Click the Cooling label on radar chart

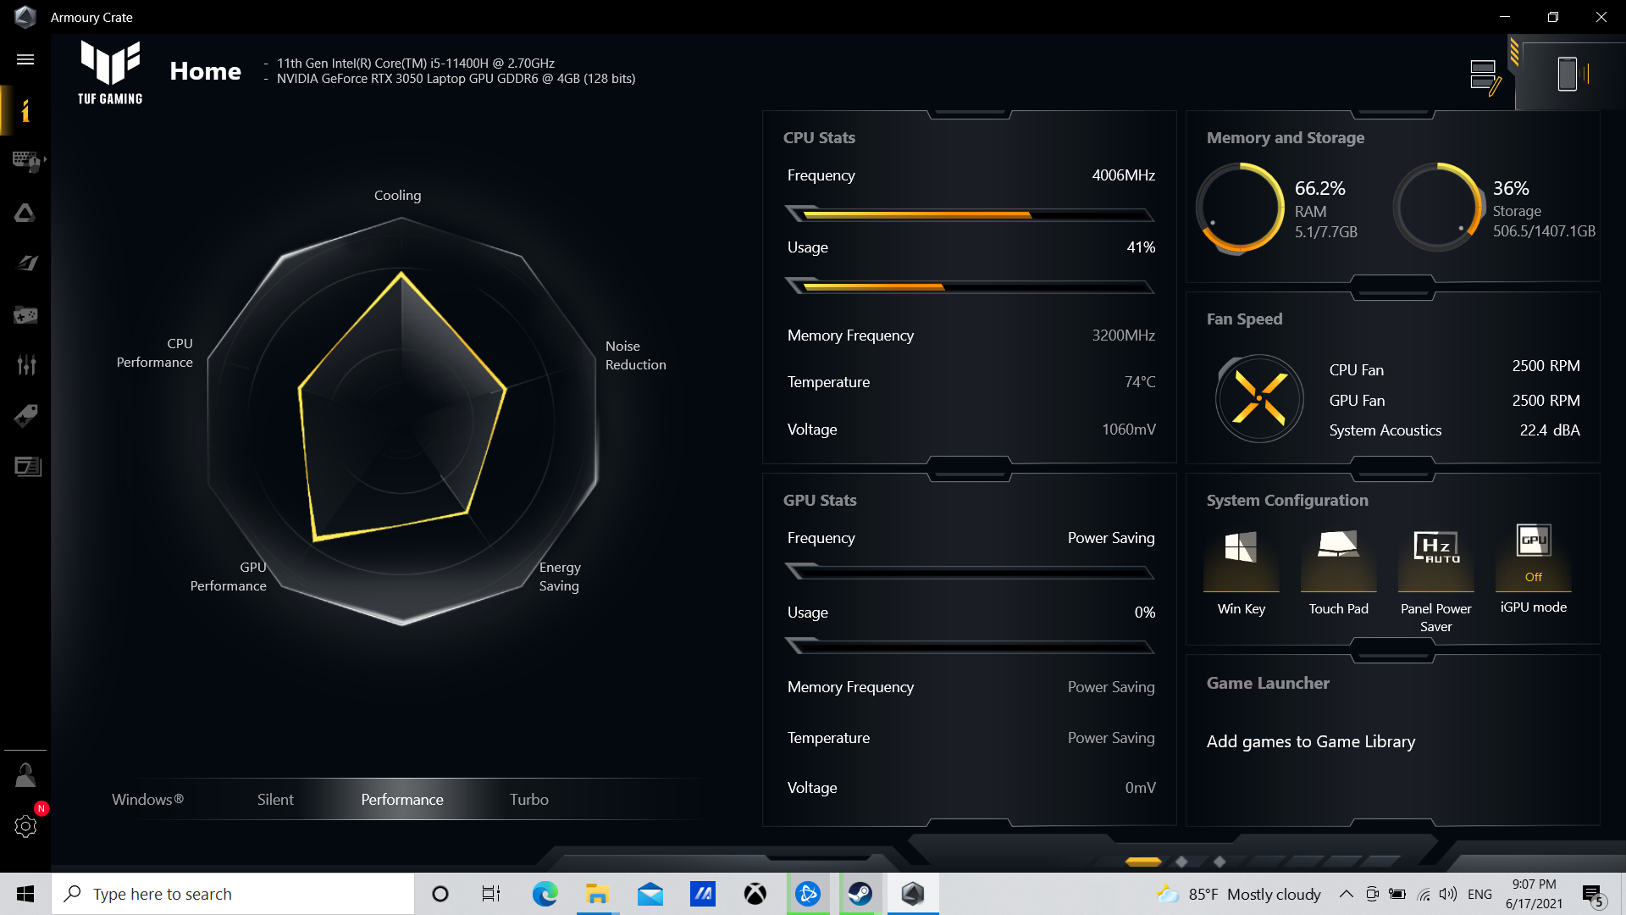coord(397,195)
